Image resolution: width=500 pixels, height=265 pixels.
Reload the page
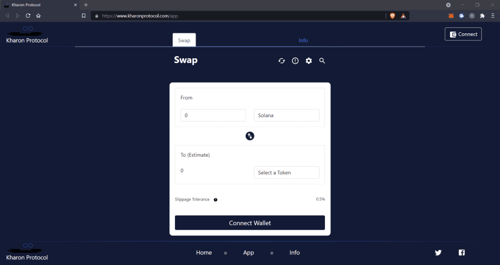28,16
